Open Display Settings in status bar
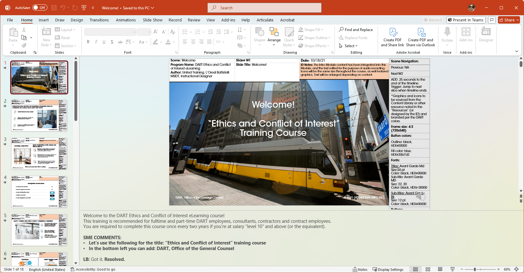The width and height of the screenshot is (524, 273). click(x=388, y=269)
